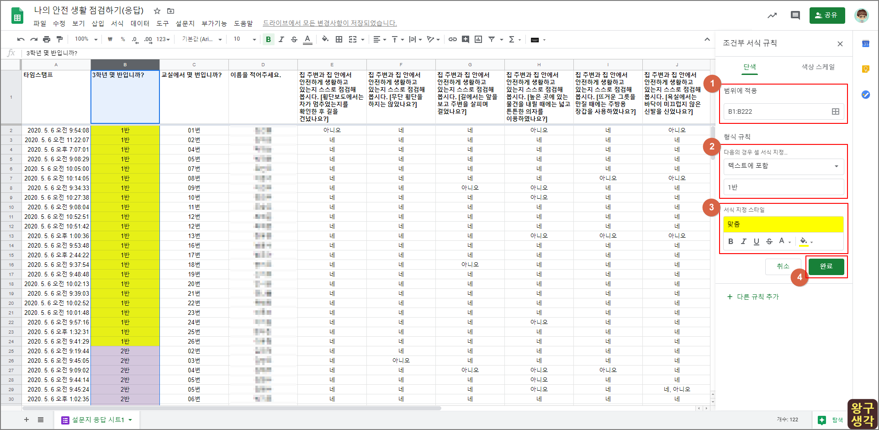Open the fill color picker in toolbar
Image resolution: width=879 pixels, height=430 pixels.
click(x=325, y=39)
